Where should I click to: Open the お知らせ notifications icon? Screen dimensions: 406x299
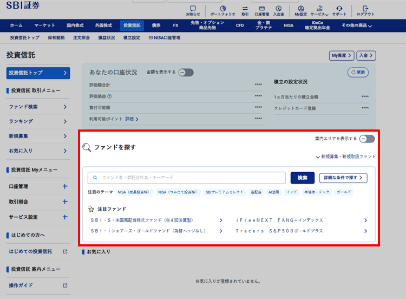[193, 11]
